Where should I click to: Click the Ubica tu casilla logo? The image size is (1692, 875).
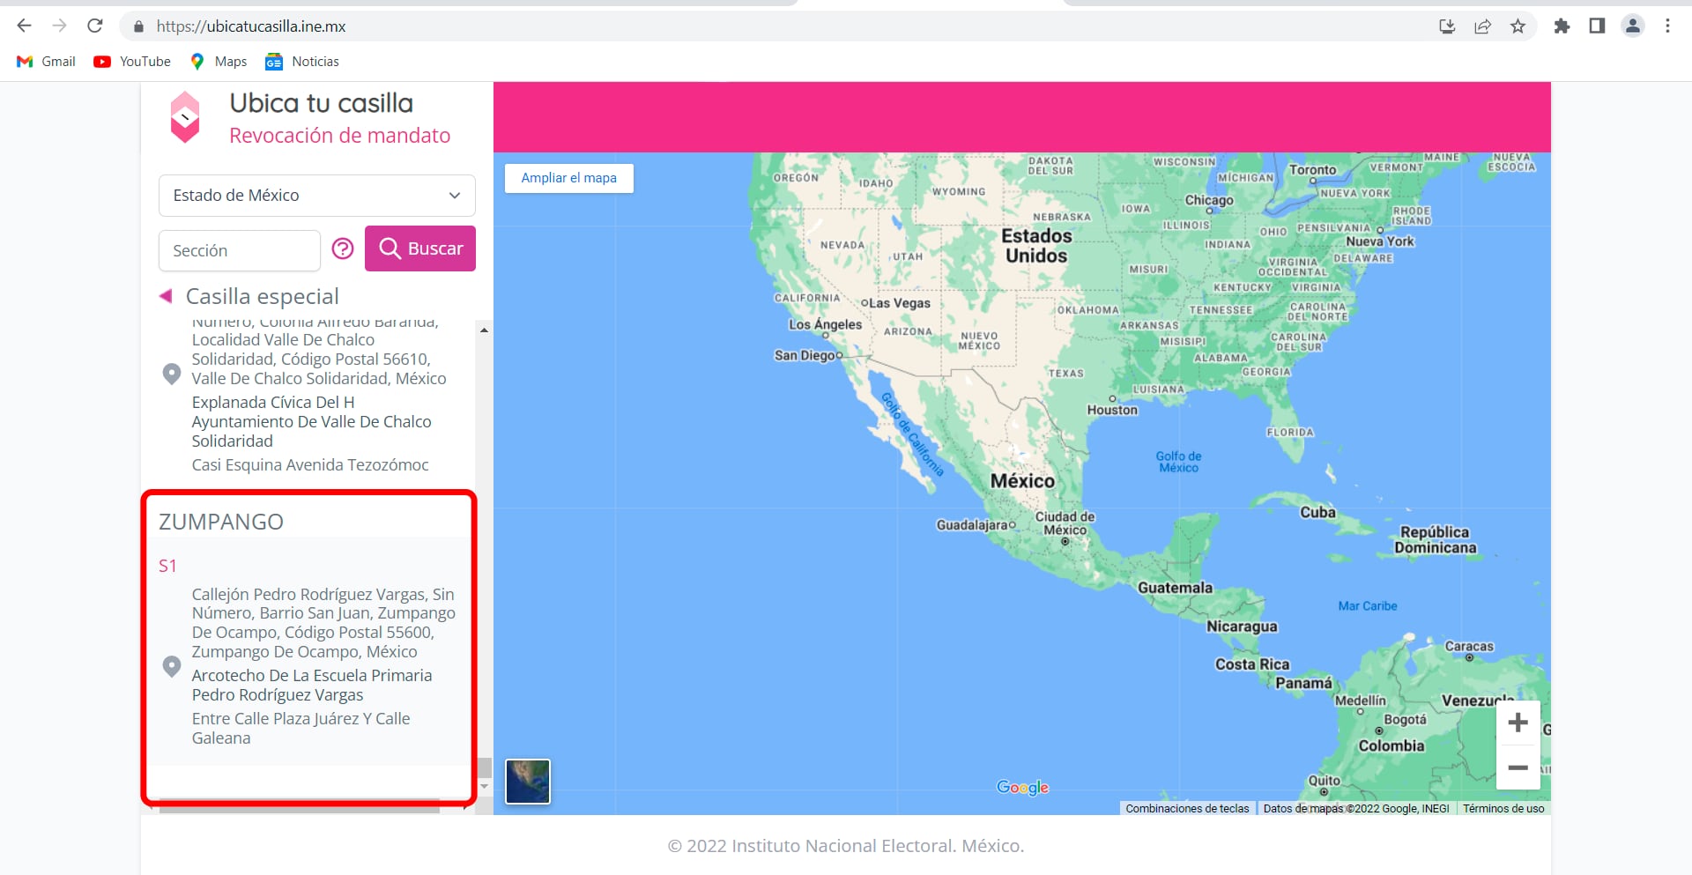tap(185, 117)
